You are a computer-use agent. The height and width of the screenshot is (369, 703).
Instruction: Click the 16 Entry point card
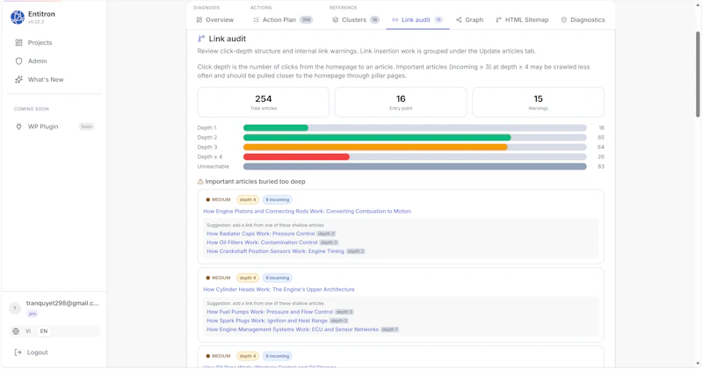click(x=401, y=102)
